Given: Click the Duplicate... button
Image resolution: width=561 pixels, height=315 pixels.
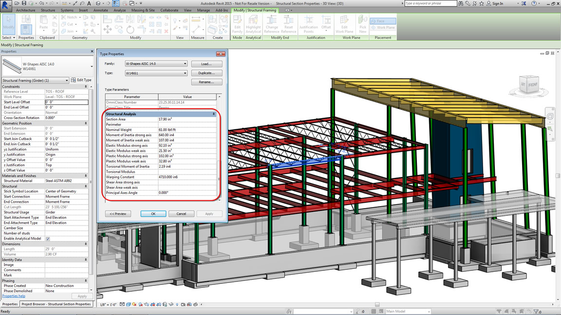Looking at the screenshot, I should tap(206, 73).
